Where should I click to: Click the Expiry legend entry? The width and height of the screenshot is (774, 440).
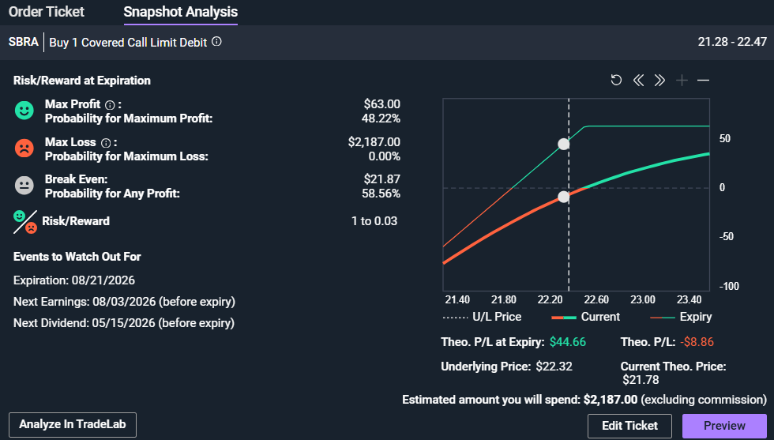(x=681, y=317)
